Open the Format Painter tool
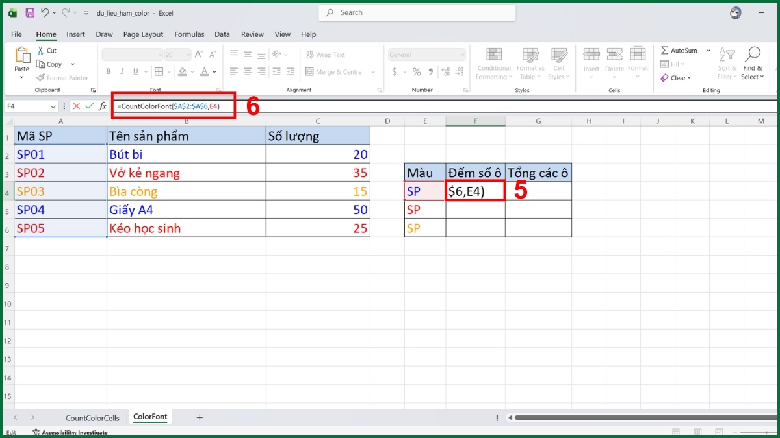 62,77
